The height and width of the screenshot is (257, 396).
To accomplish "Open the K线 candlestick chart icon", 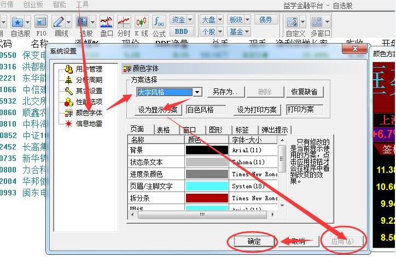I will (x=142, y=22).
